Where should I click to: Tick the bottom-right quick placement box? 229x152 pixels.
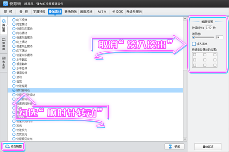(215, 65)
